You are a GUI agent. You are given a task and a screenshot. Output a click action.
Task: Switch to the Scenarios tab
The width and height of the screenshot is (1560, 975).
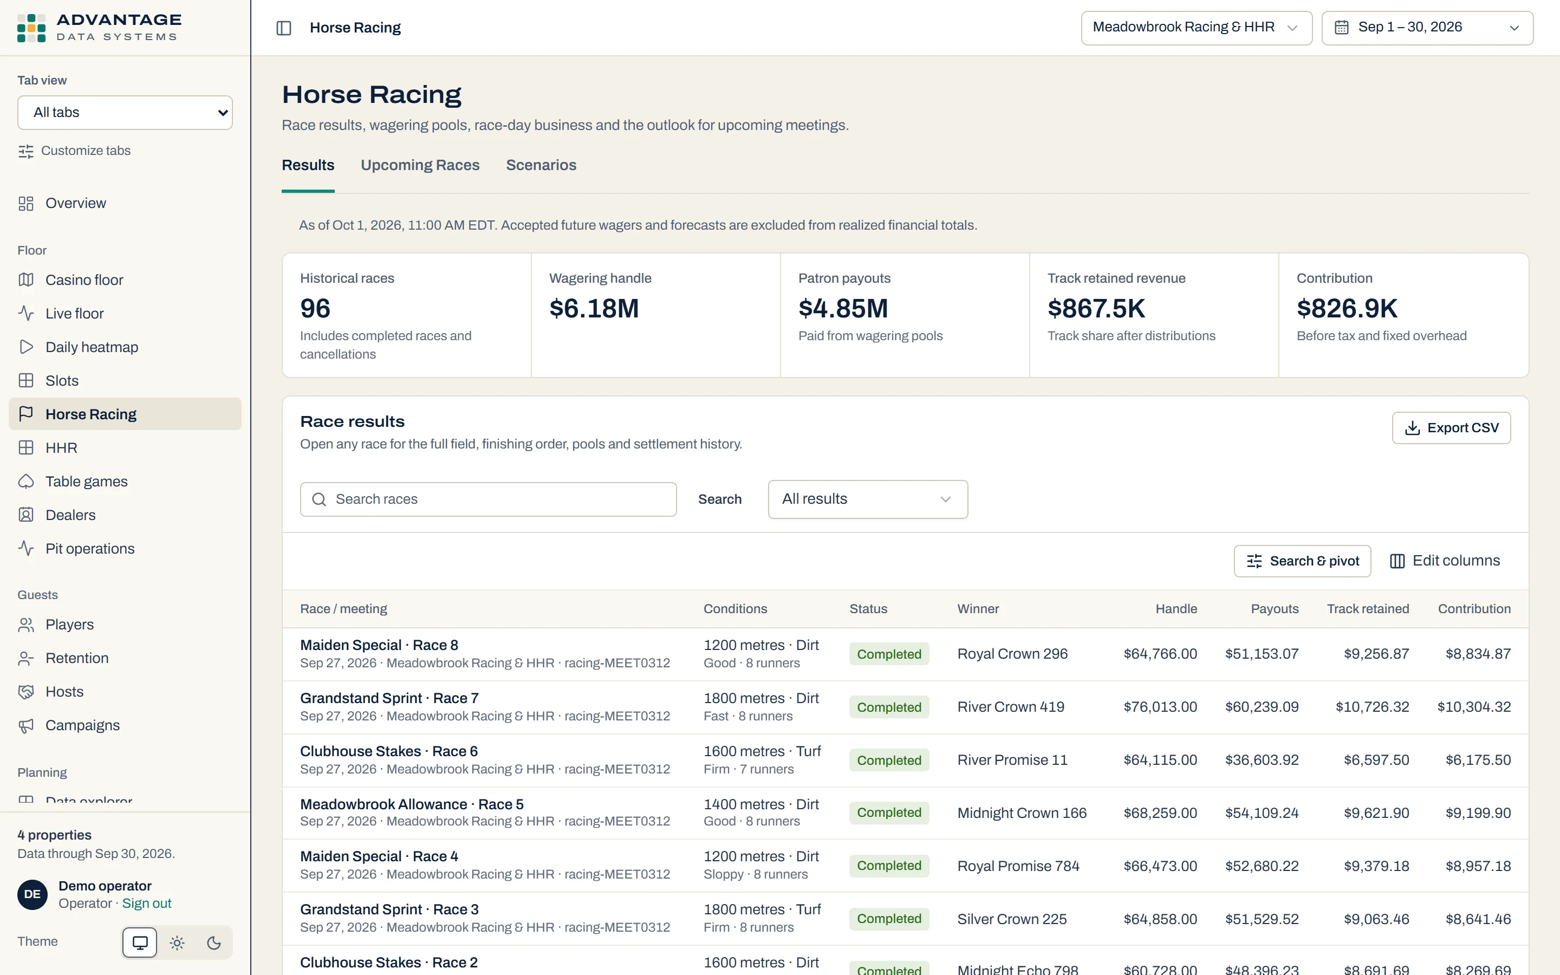541,166
